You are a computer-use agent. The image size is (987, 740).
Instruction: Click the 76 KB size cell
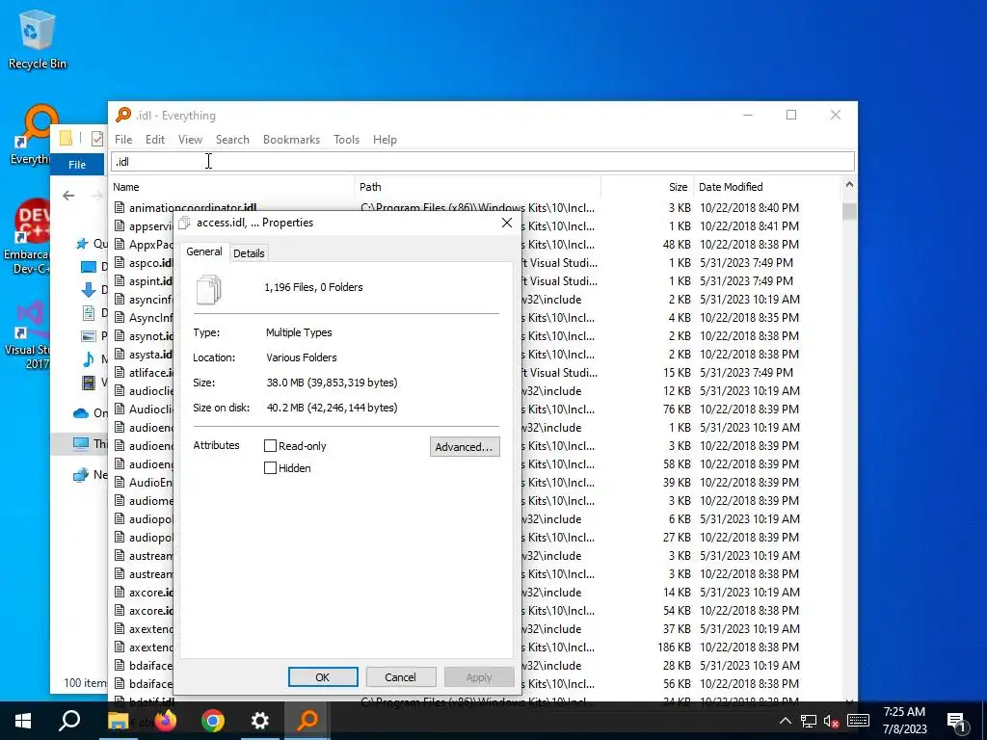677,409
